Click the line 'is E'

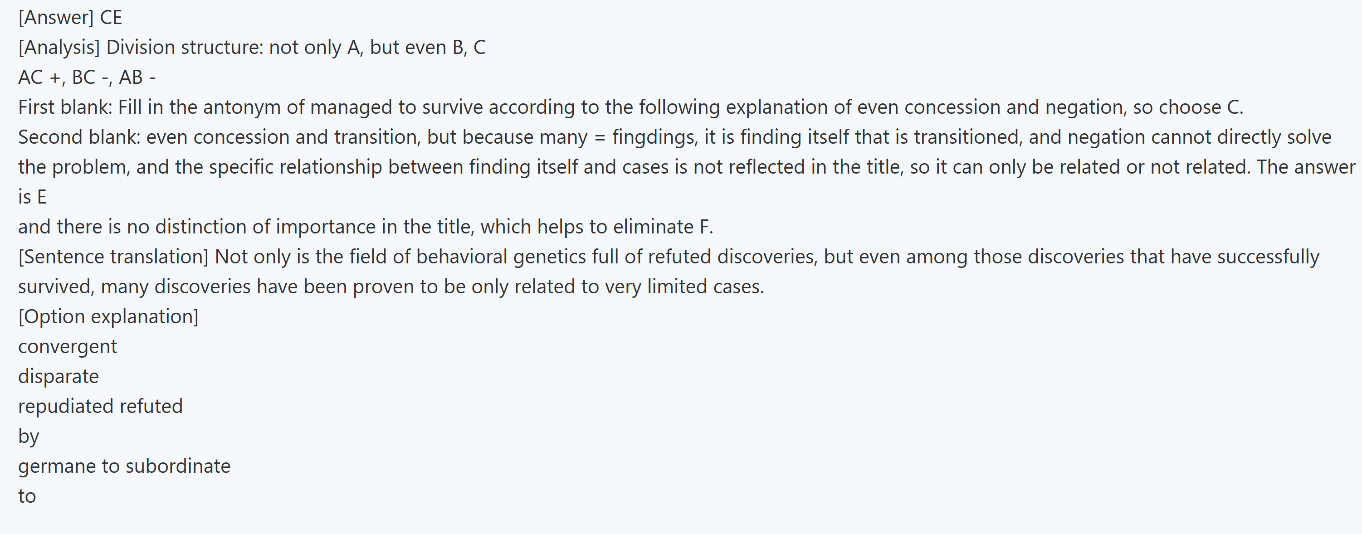coord(32,197)
